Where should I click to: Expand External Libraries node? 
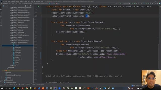(x=3, y=80)
